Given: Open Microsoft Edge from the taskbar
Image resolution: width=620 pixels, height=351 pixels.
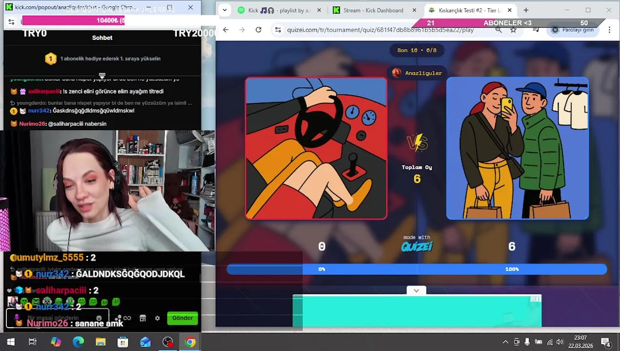Looking at the screenshot, I should pyautogui.click(x=78, y=342).
